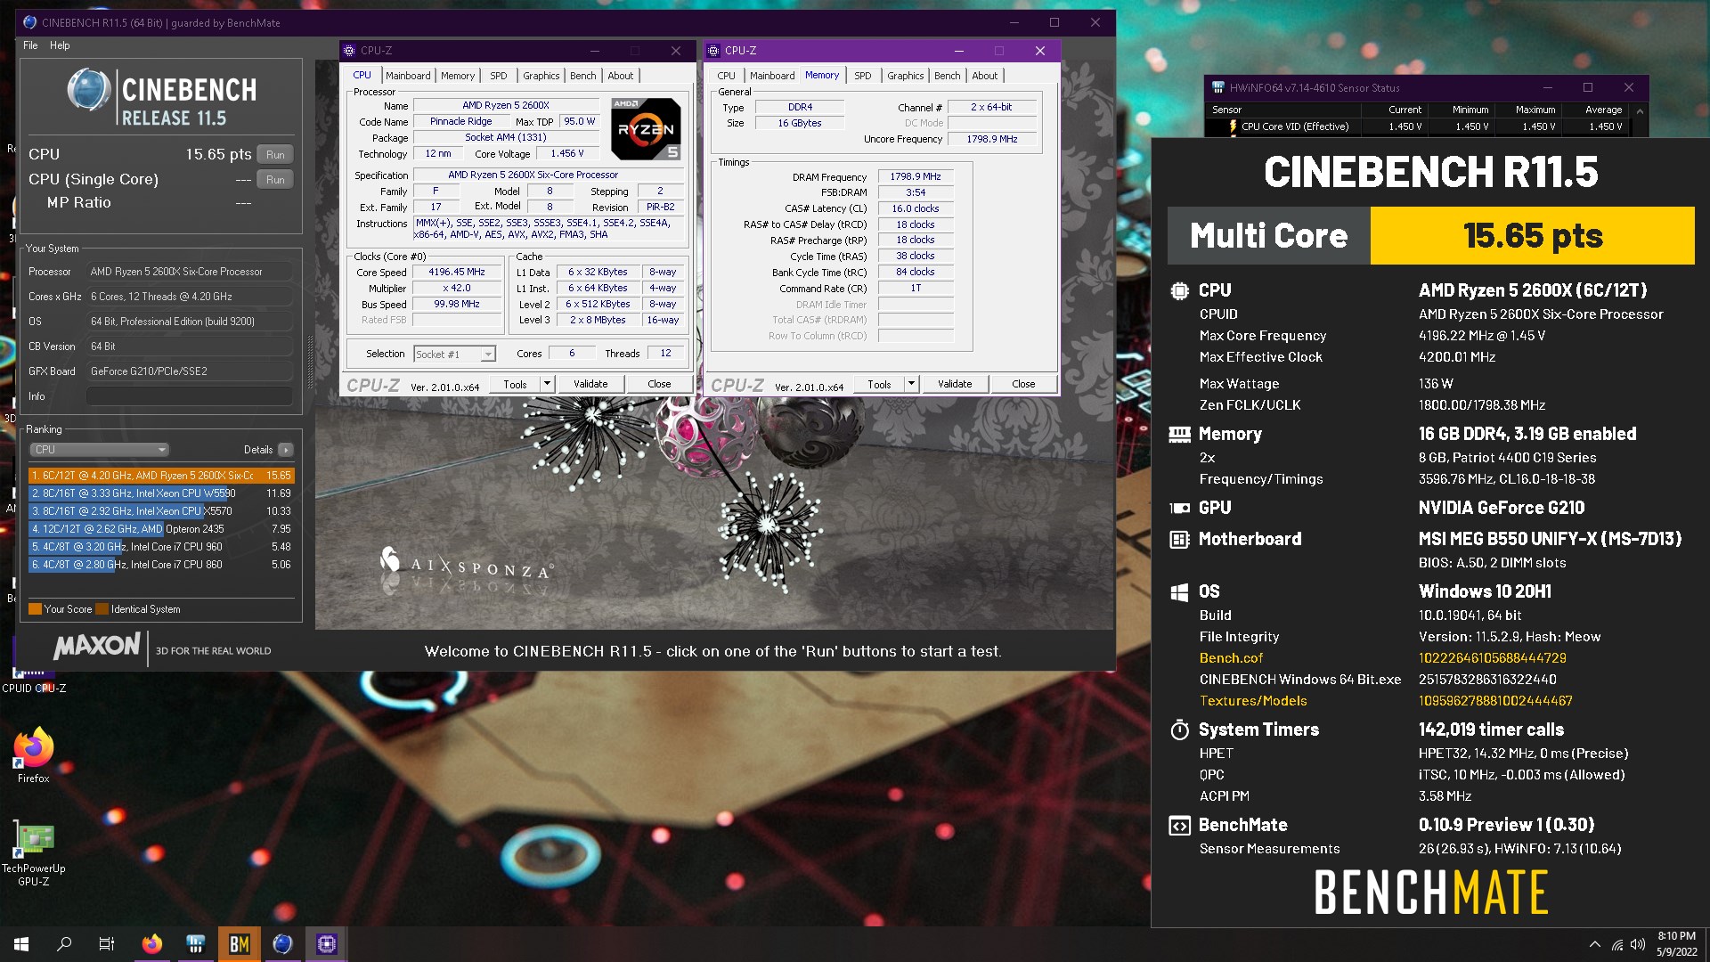Open Firefox desktop shortcut
Image resolution: width=1710 pixels, height=962 pixels.
[x=34, y=756]
